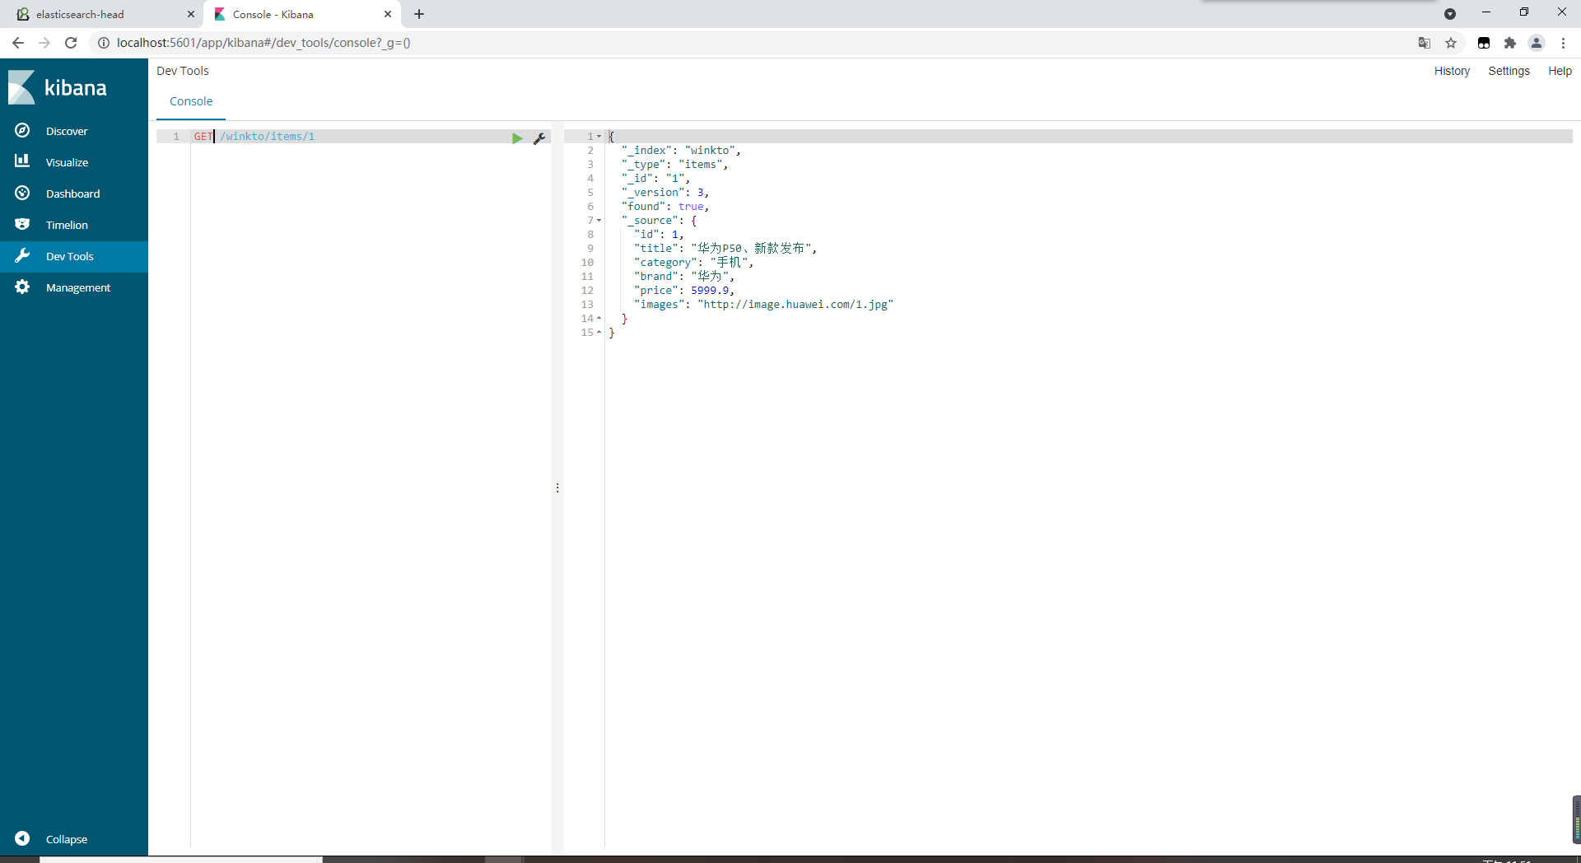Click "_type": "items" in response

(x=674, y=165)
